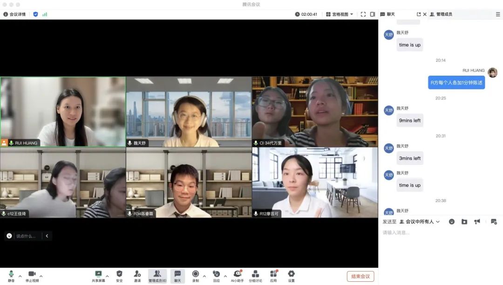Open 设置 settings gear
The image size is (503, 285).
291,274
